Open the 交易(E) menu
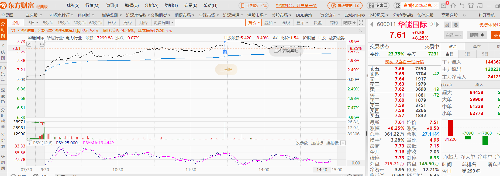The image size is (500, 176). tap(191, 5)
